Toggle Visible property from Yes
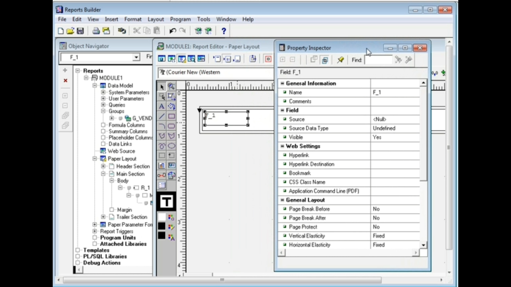Screen dimensions: 511x287 pos(395,137)
